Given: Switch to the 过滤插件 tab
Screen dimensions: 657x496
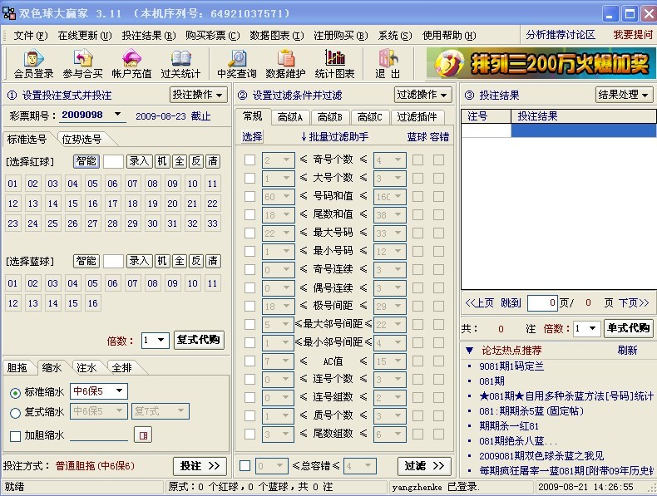Looking at the screenshot, I should (x=417, y=117).
